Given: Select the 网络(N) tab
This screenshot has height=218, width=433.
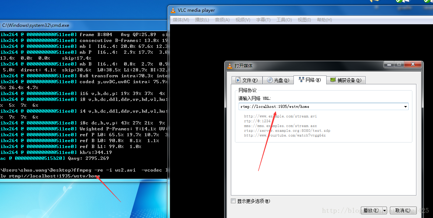Looking at the screenshot, I should point(310,80).
